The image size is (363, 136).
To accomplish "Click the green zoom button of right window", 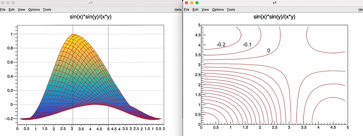I will coord(197,3).
